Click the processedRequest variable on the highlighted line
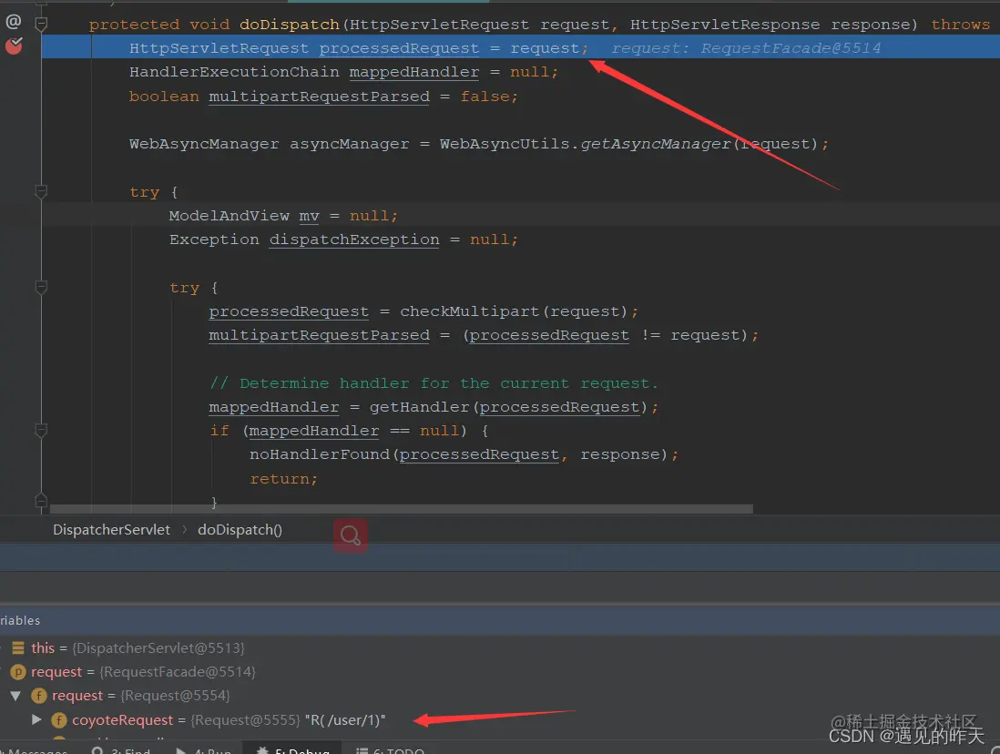 point(399,48)
